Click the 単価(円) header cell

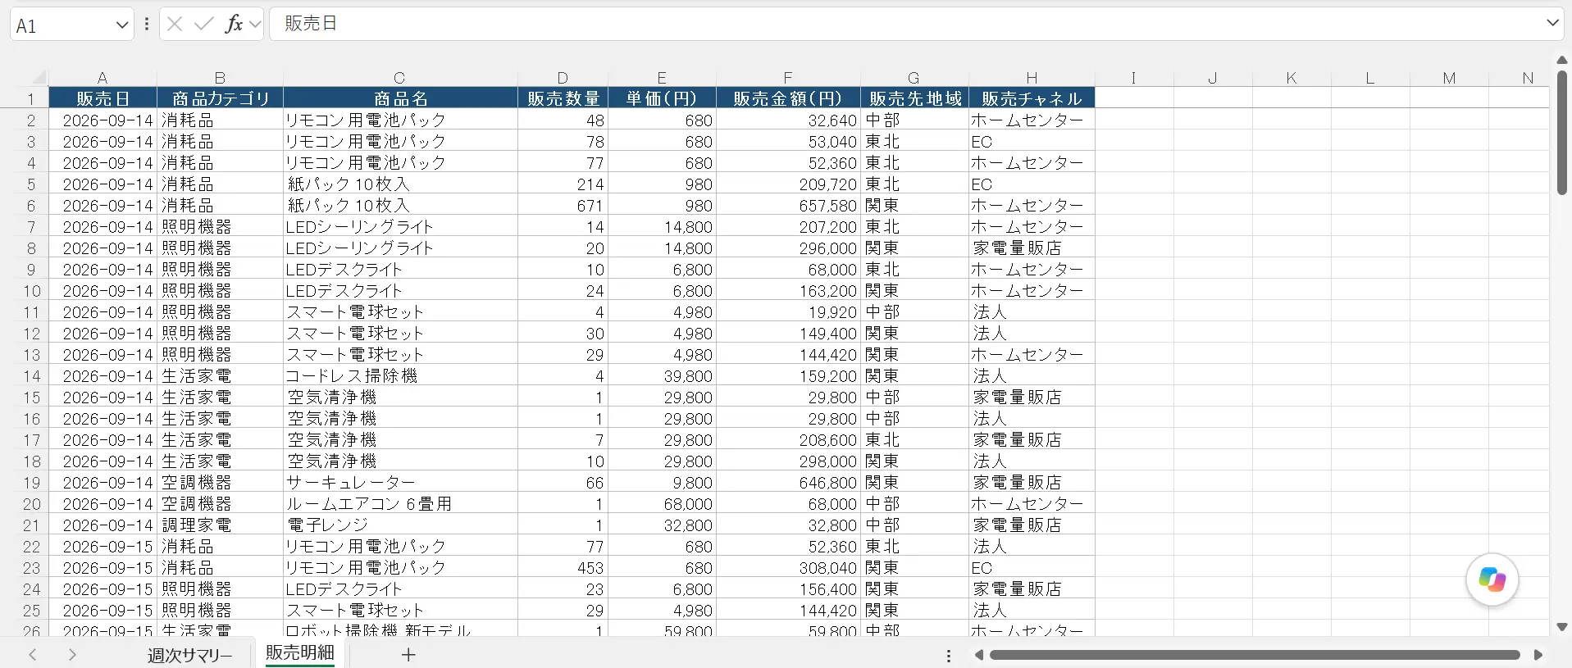tap(662, 98)
